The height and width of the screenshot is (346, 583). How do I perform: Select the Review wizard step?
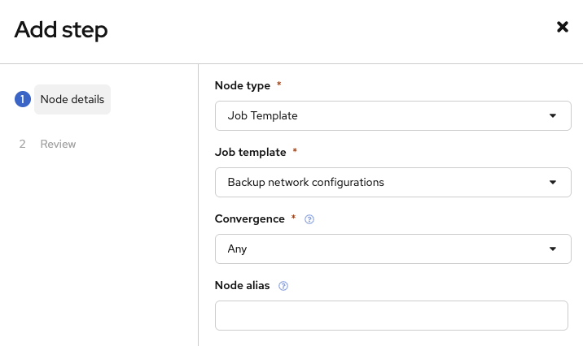point(58,144)
